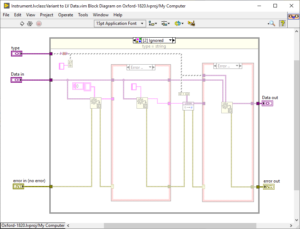The width and height of the screenshot is (300, 229).
Task: Open the File menu
Action: [x=6, y=15]
